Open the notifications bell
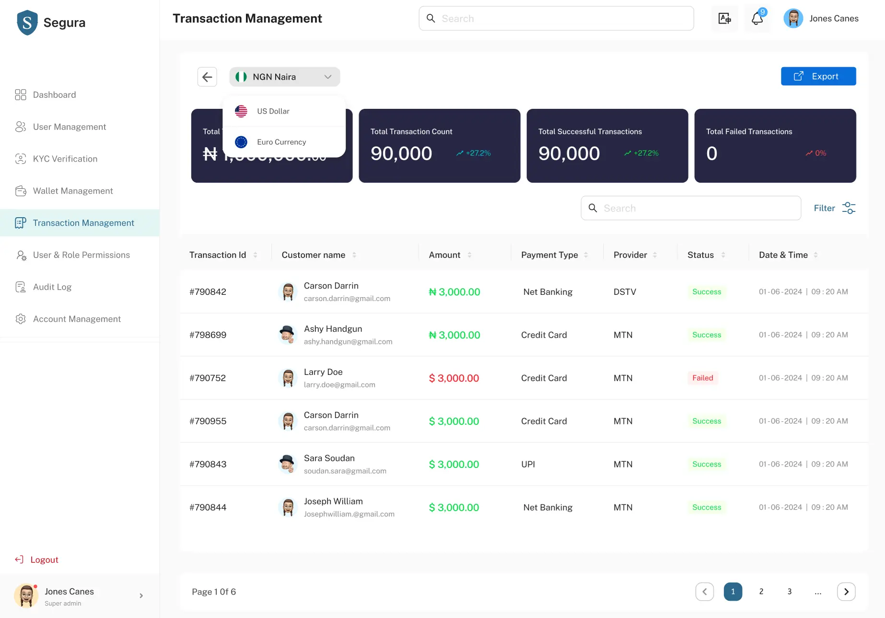The height and width of the screenshot is (618, 885). (757, 19)
